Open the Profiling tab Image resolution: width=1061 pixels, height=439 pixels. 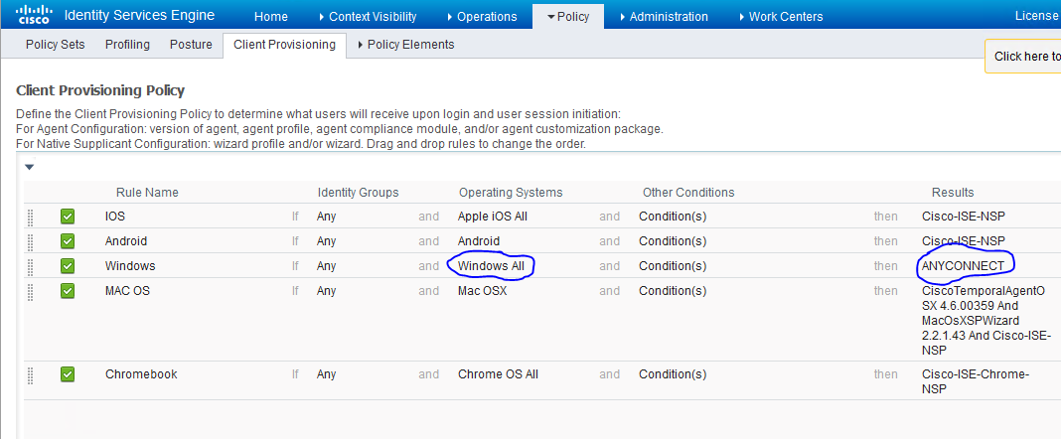coord(127,45)
